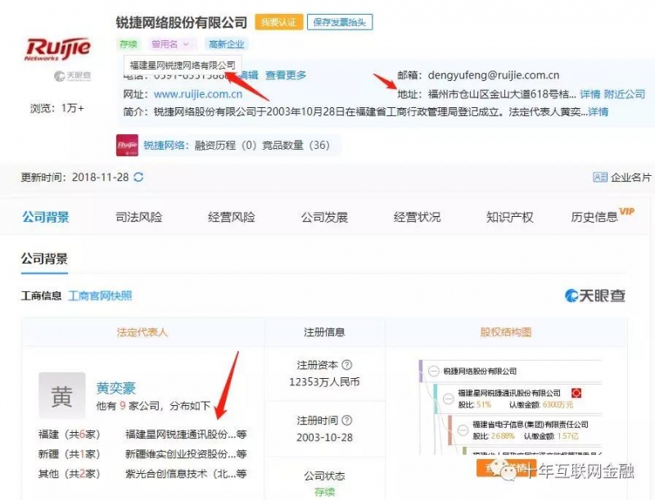This screenshot has height=500, width=655.
Task: Click the help icon next to 注册时间
Action: [x=346, y=421]
